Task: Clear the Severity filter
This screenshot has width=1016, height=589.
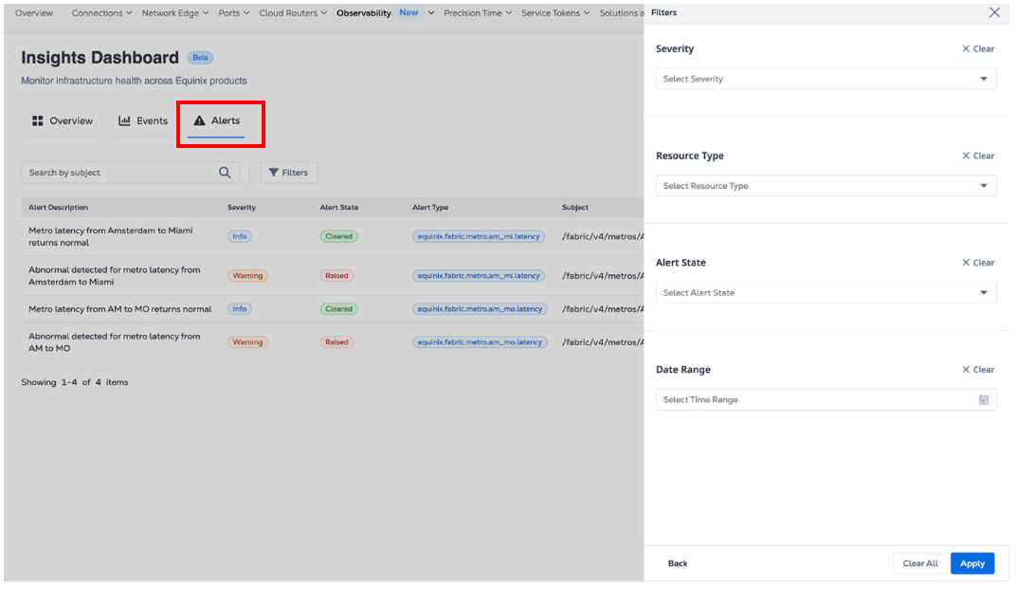Action: pos(978,48)
